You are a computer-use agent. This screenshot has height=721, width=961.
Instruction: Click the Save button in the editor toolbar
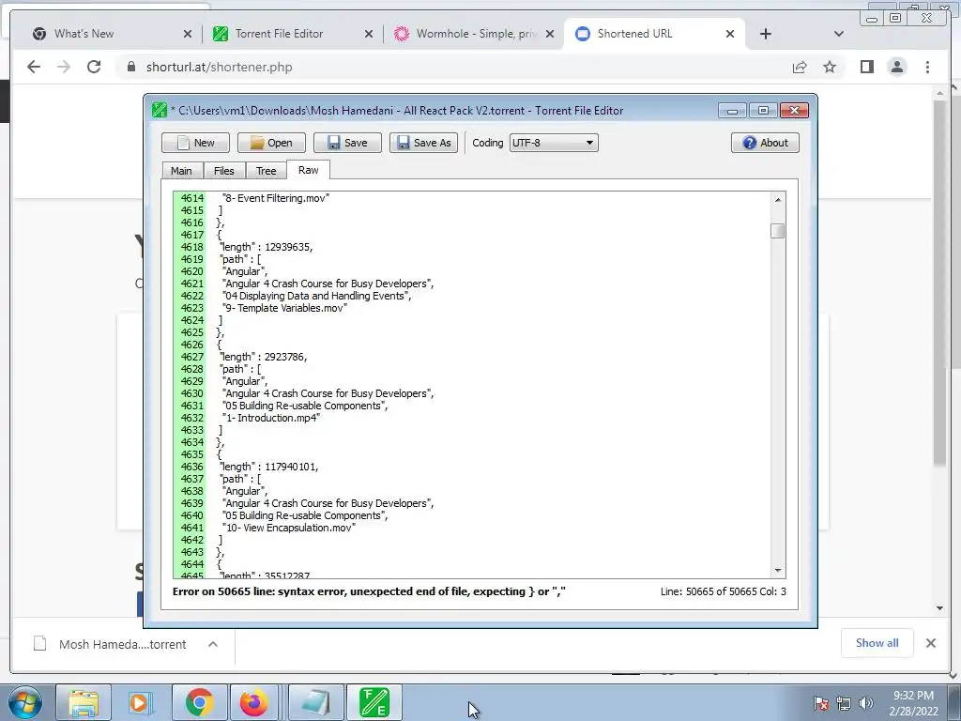[x=347, y=143]
